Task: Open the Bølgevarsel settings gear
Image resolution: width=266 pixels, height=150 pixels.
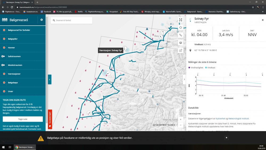Action: pyautogui.click(x=41, y=20)
